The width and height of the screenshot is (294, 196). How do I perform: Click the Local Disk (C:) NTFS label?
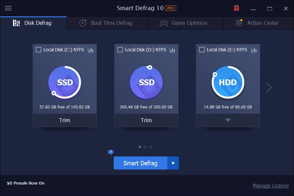tap(64, 50)
